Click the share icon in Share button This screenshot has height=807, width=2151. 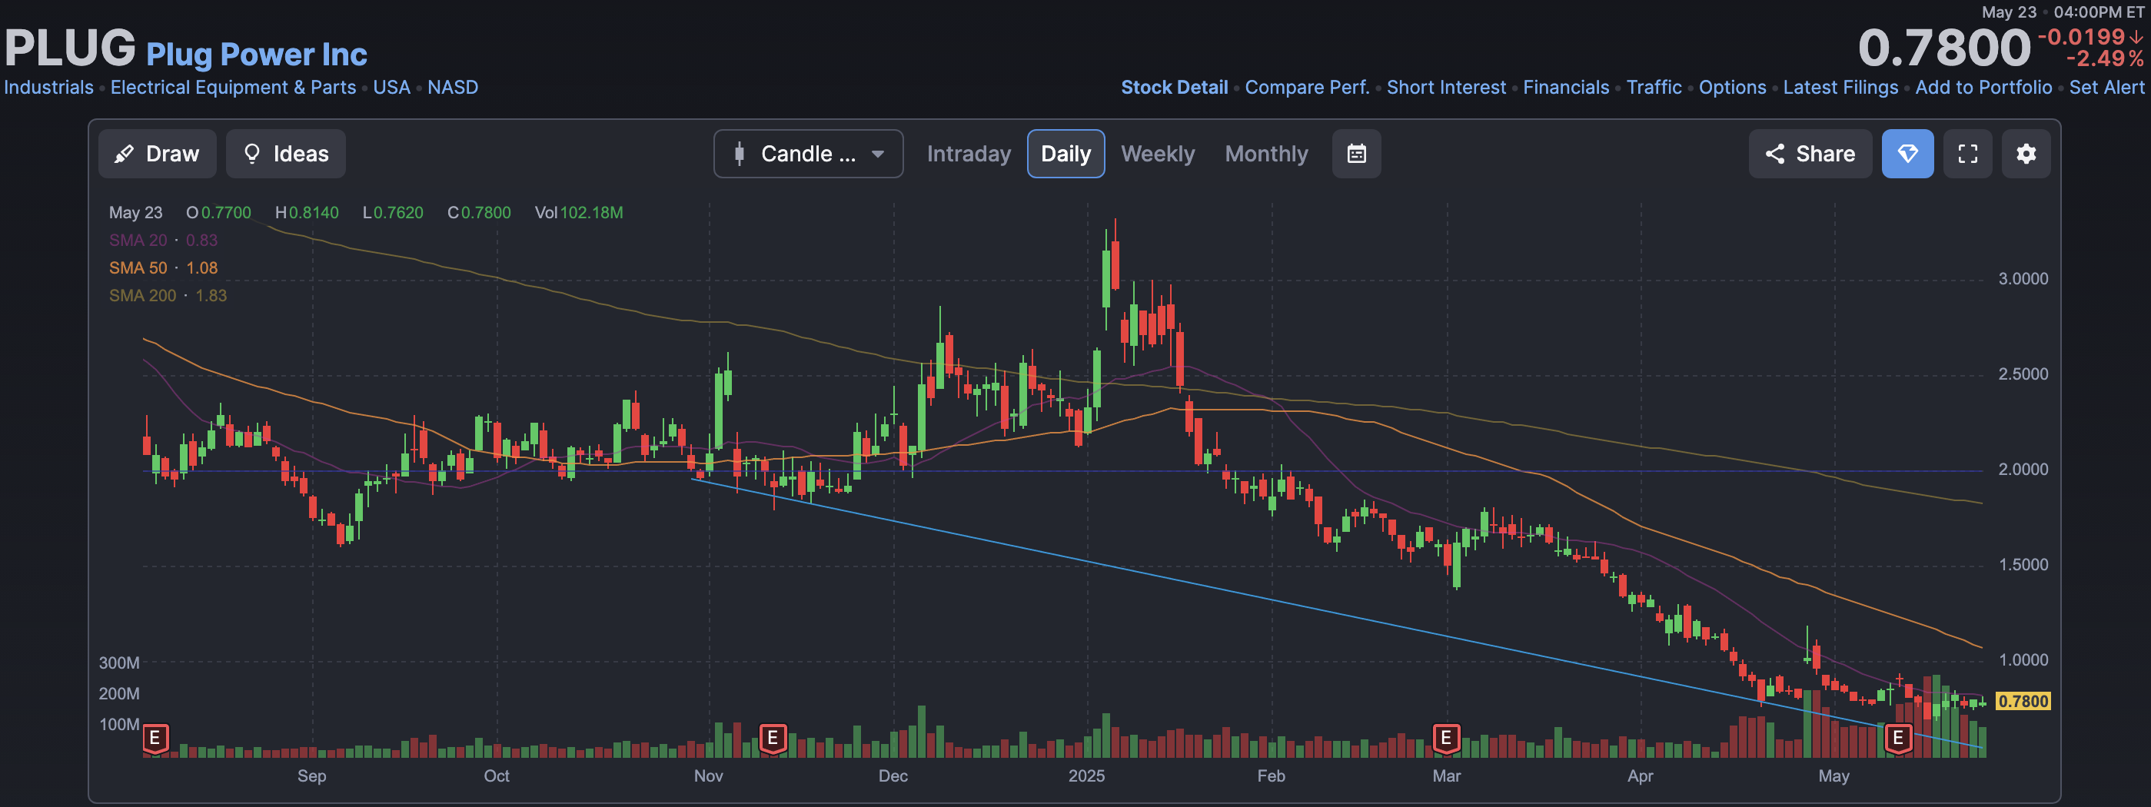click(x=1774, y=154)
